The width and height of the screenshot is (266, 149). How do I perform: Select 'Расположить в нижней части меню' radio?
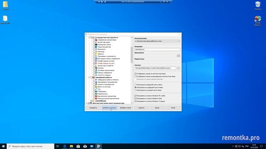135,90
